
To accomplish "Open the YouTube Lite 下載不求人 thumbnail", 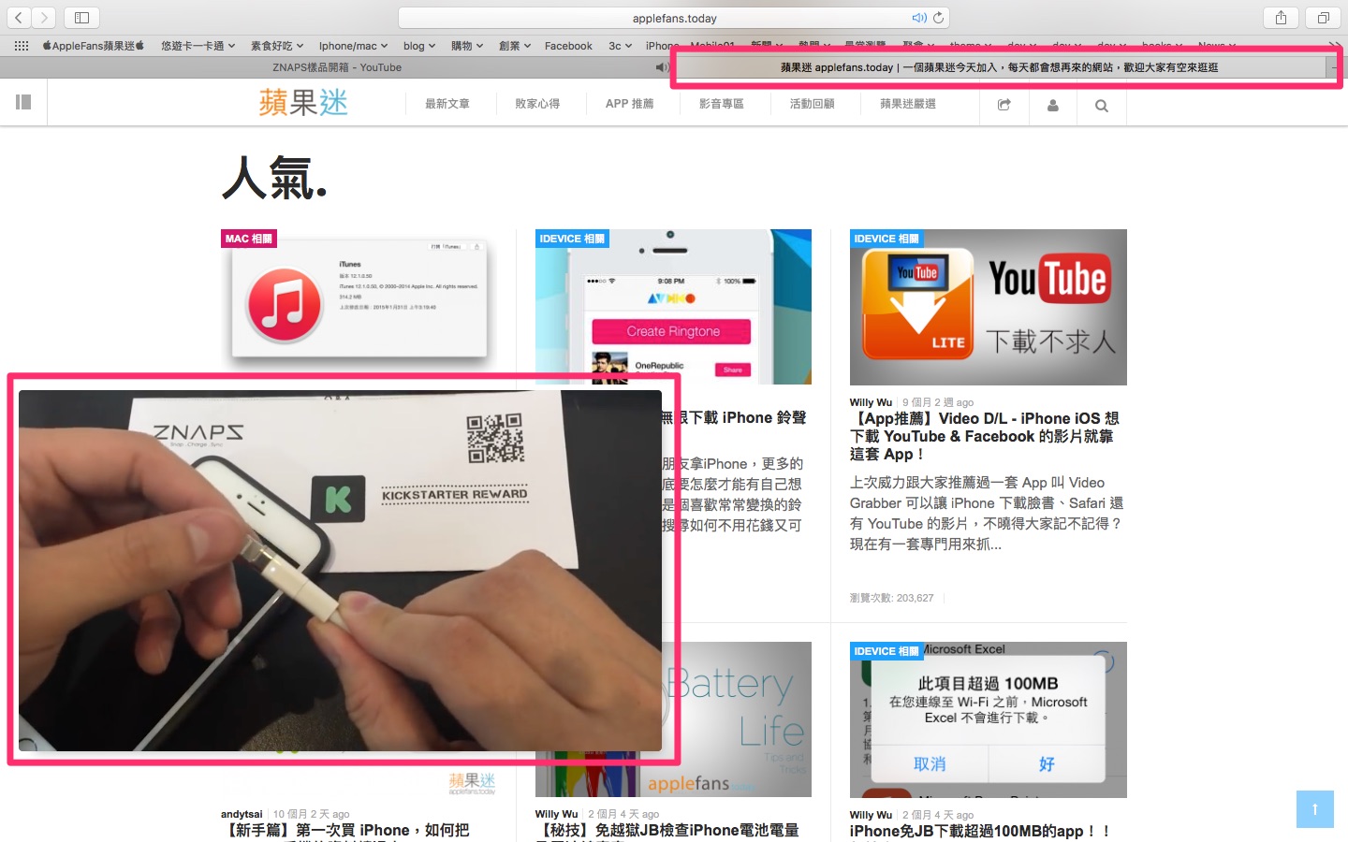I will tap(988, 307).
